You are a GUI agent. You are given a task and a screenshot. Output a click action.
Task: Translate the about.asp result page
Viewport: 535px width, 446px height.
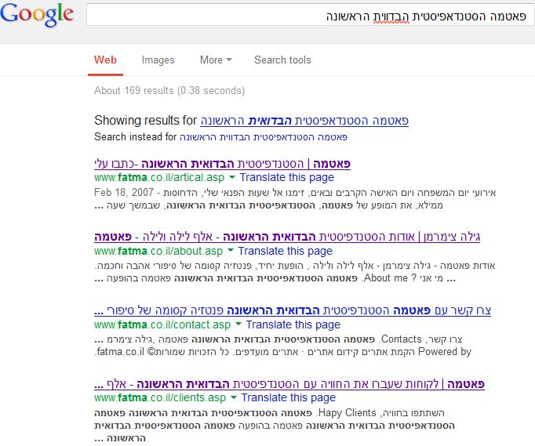pyautogui.click(x=286, y=251)
